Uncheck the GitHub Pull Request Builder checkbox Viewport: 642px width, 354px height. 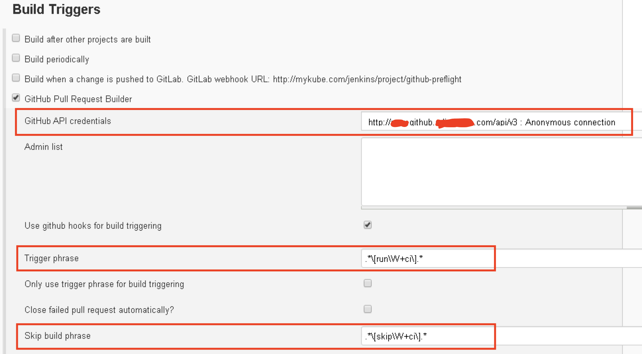pos(16,98)
